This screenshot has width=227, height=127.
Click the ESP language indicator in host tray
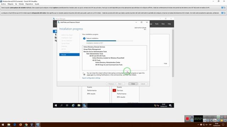click(x=210, y=125)
